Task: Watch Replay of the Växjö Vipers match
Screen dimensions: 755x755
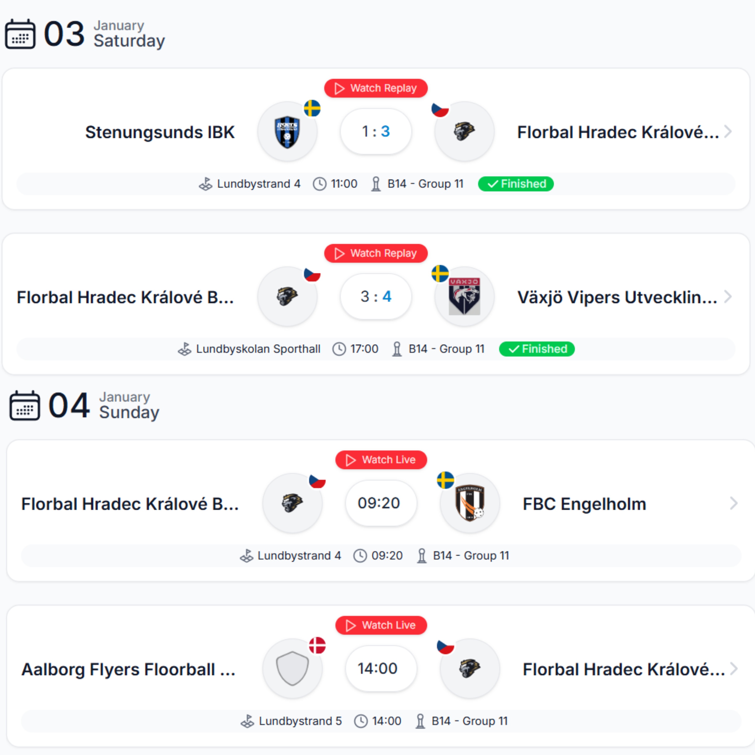Action: (376, 253)
